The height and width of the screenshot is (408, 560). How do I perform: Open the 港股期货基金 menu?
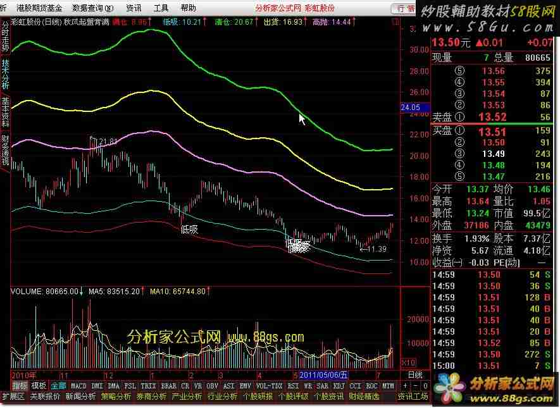coord(39,8)
